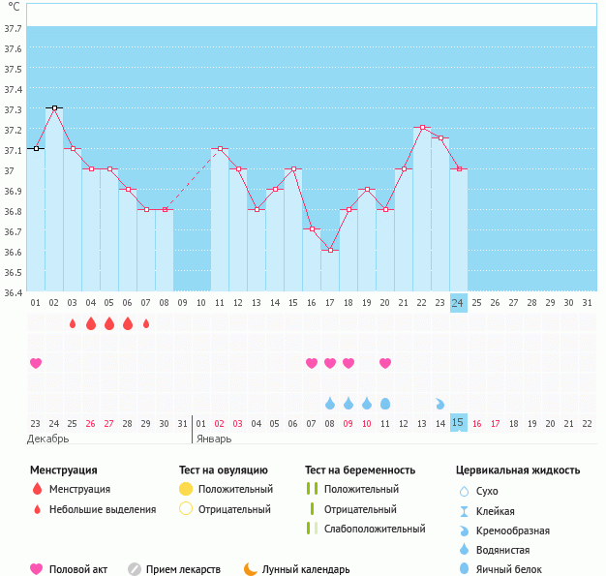Viewport: 606px width, 576px height.
Task: Click the temperature point at day 02 peak
Action: point(54,108)
